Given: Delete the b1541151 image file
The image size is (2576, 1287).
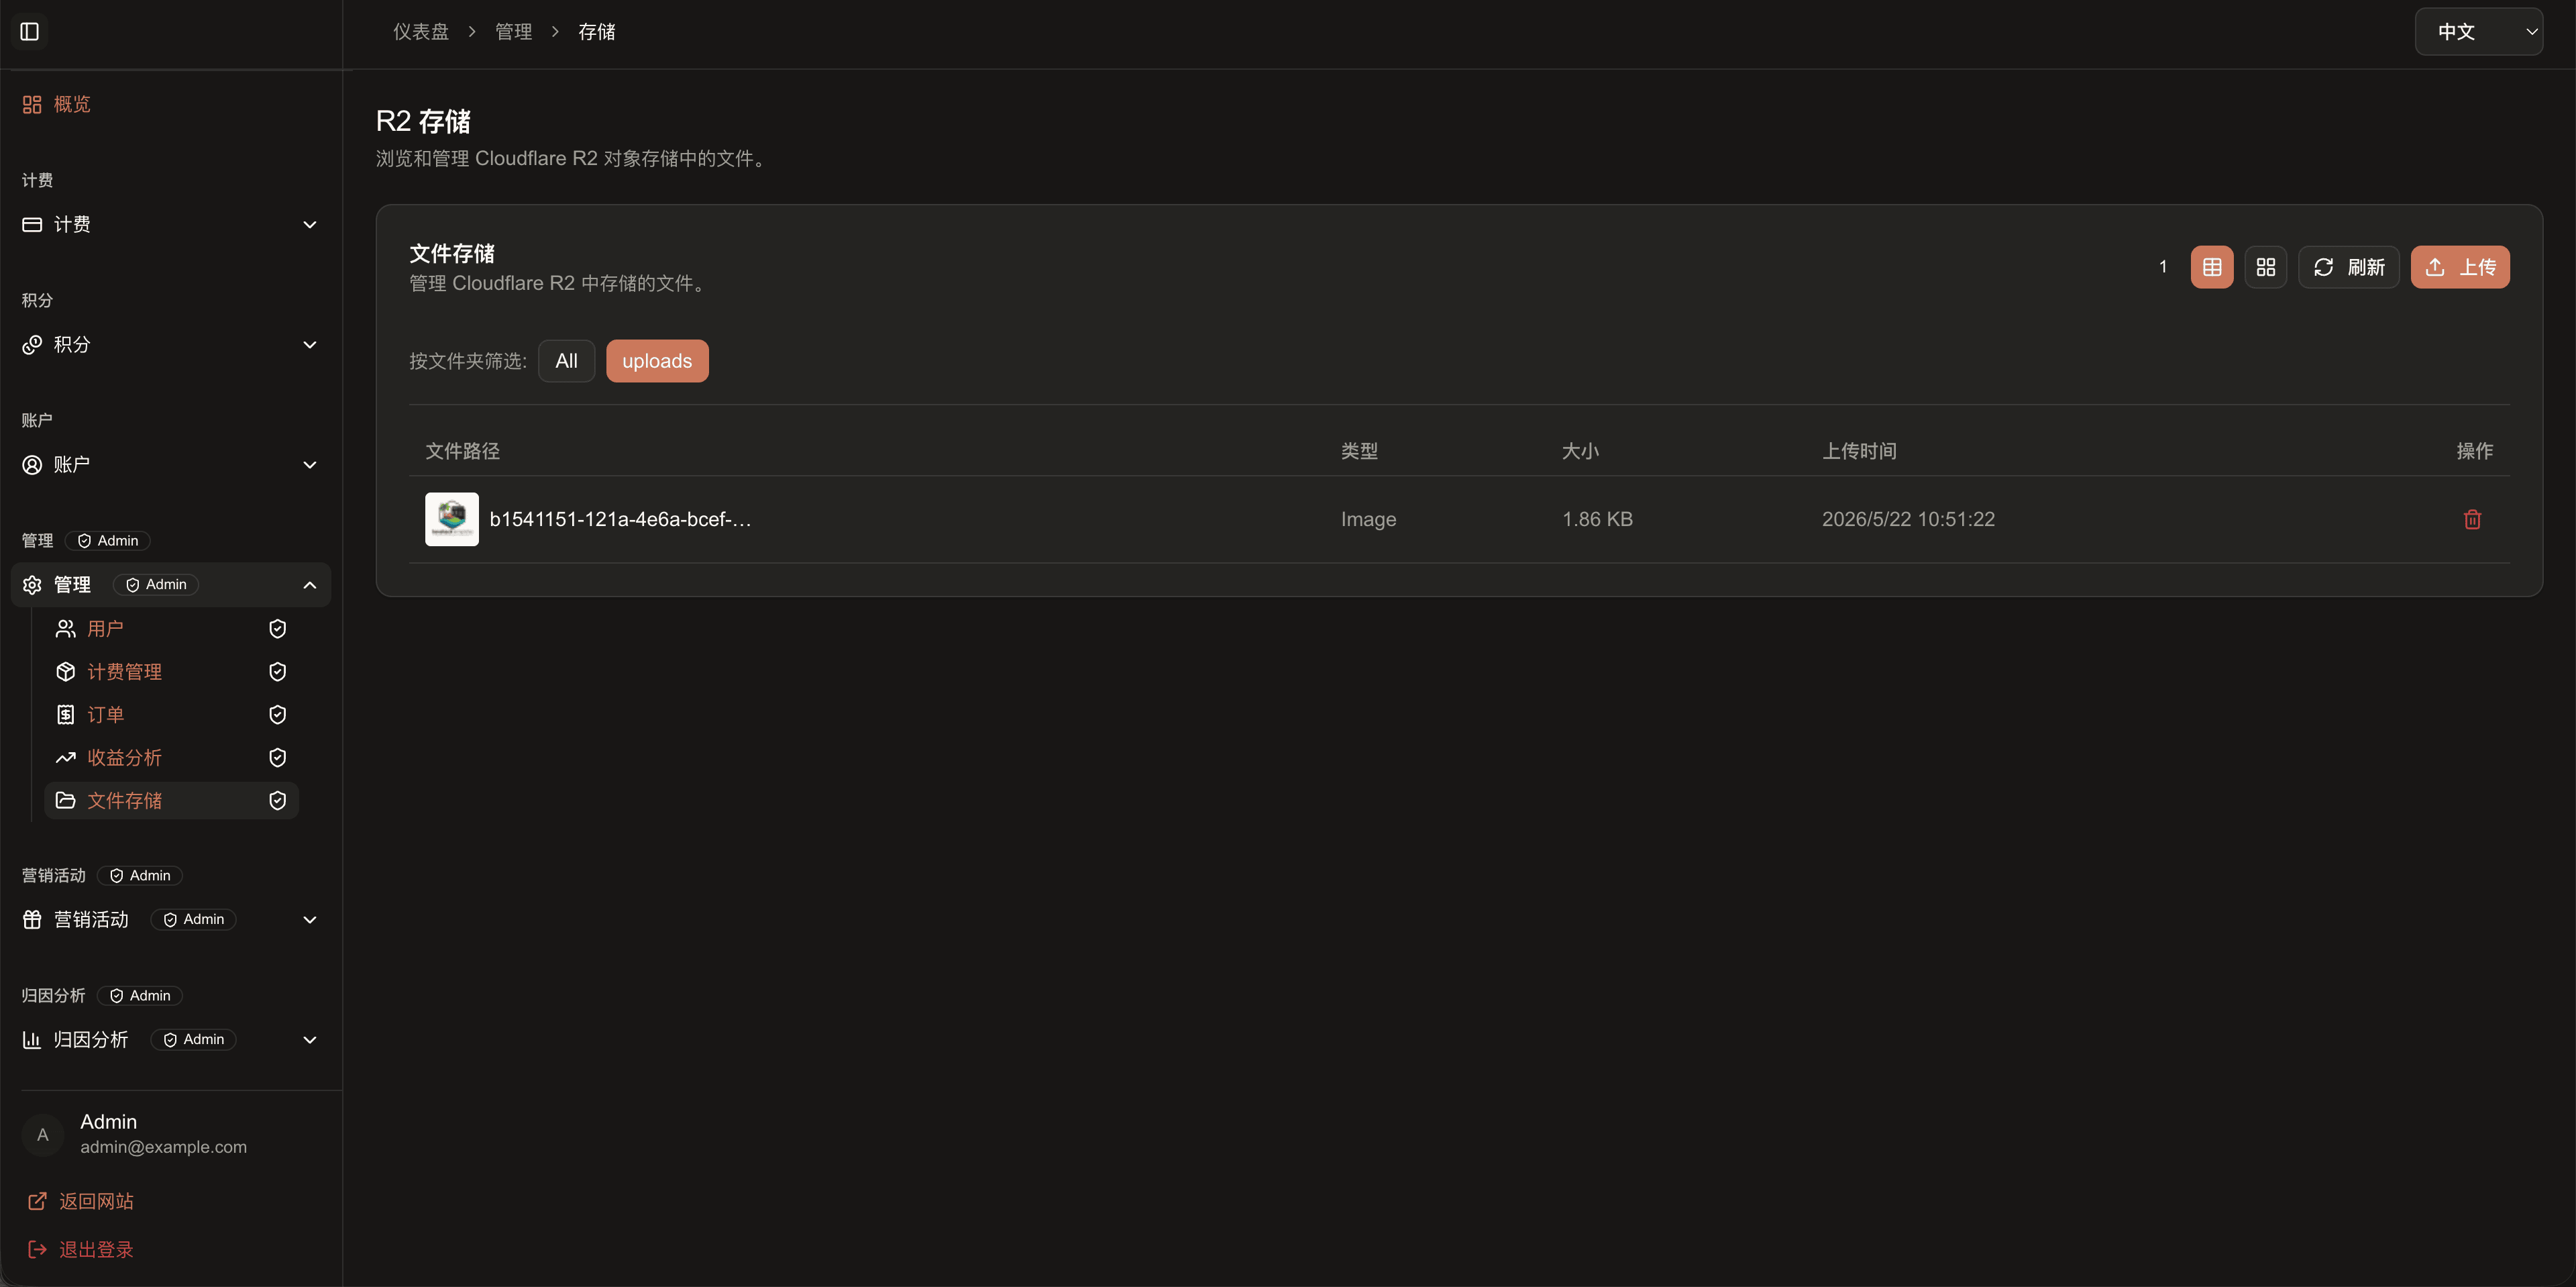Looking at the screenshot, I should point(2472,519).
